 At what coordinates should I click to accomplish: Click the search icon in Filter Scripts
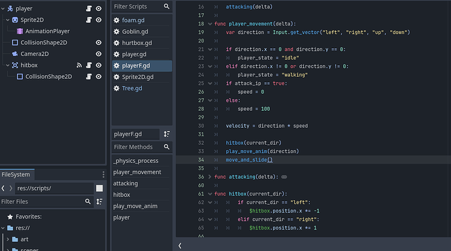[x=167, y=7]
